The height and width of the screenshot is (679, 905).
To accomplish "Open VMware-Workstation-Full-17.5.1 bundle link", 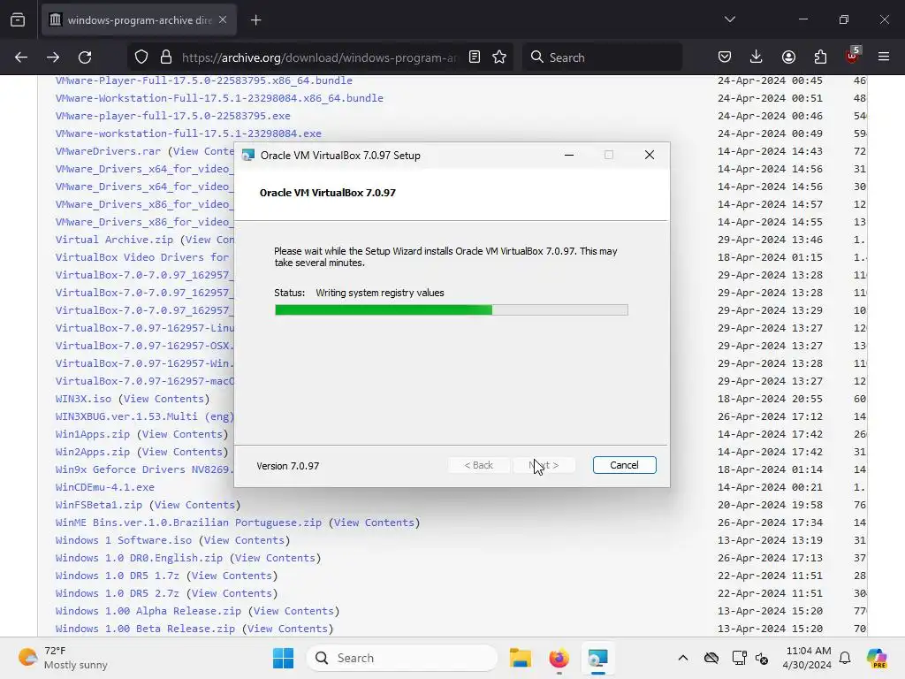I will [219, 98].
